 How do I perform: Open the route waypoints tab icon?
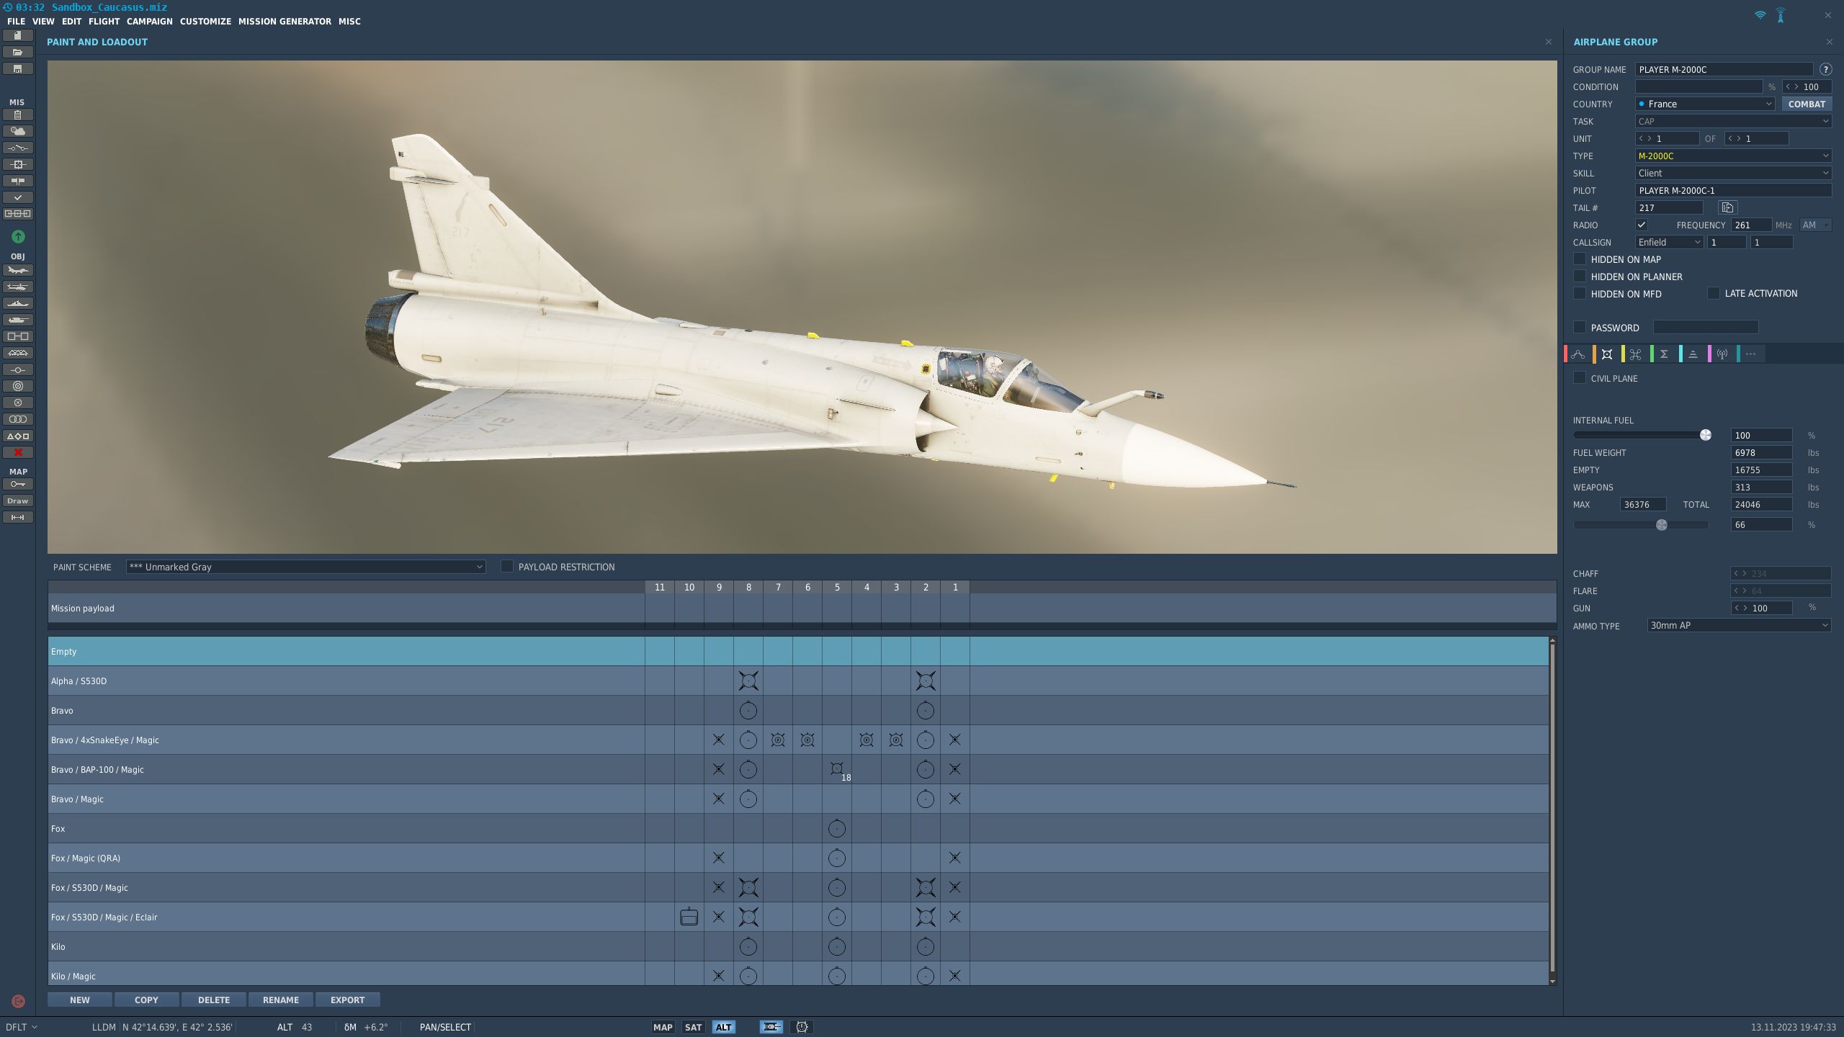[1578, 354]
